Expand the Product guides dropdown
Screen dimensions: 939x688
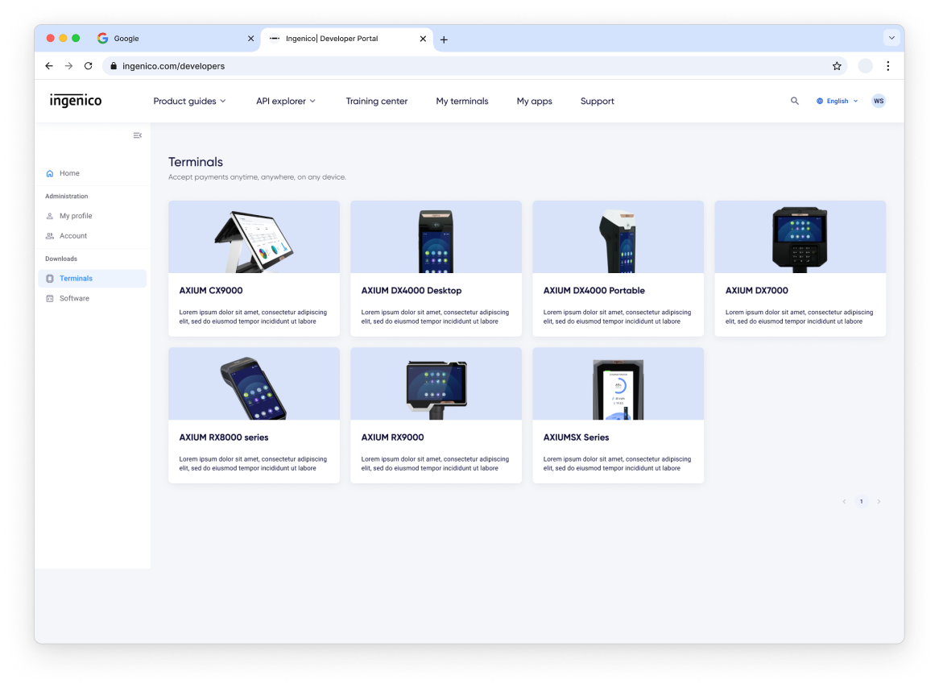189,101
